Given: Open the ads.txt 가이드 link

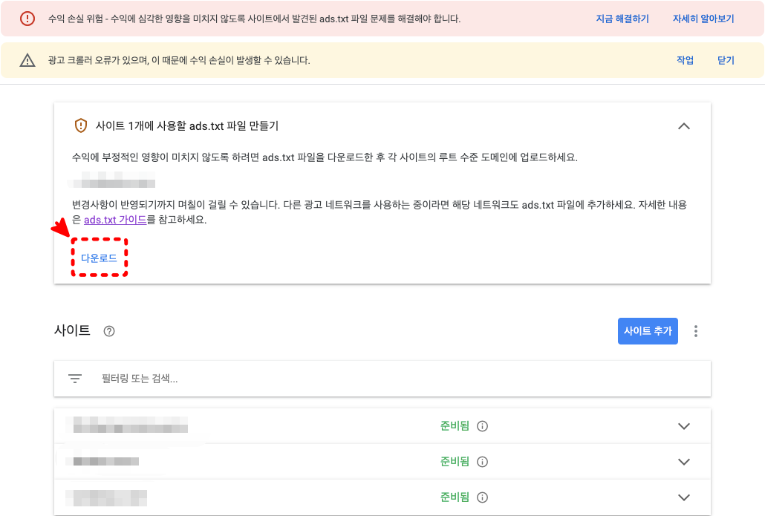Looking at the screenshot, I should click(116, 220).
